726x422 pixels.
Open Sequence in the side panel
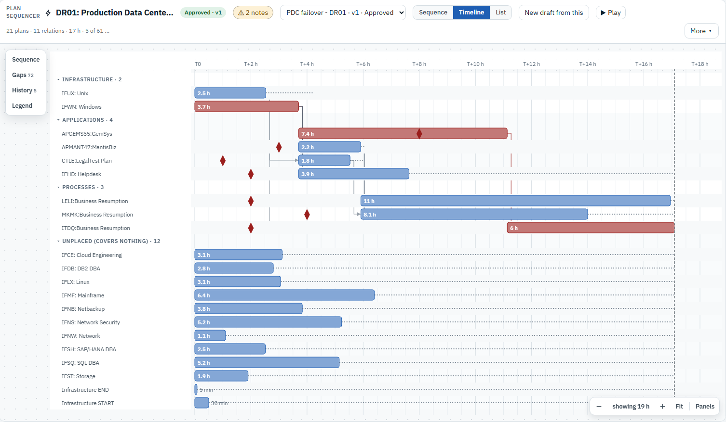(x=26, y=60)
